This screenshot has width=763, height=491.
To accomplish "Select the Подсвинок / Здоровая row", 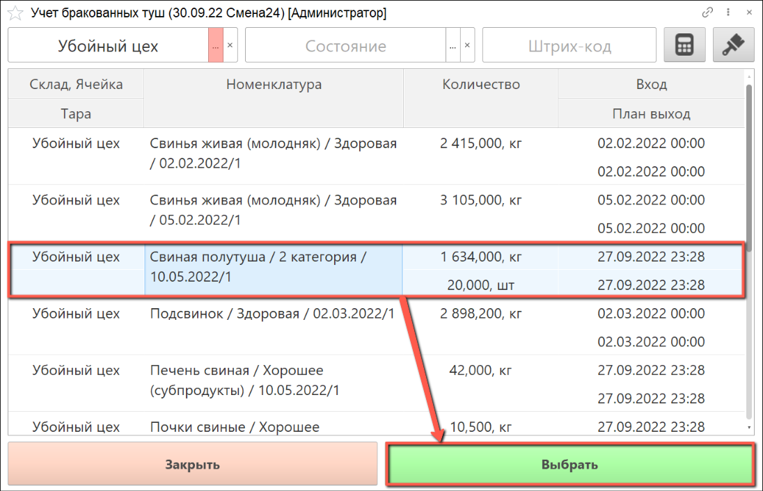I will click(272, 314).
